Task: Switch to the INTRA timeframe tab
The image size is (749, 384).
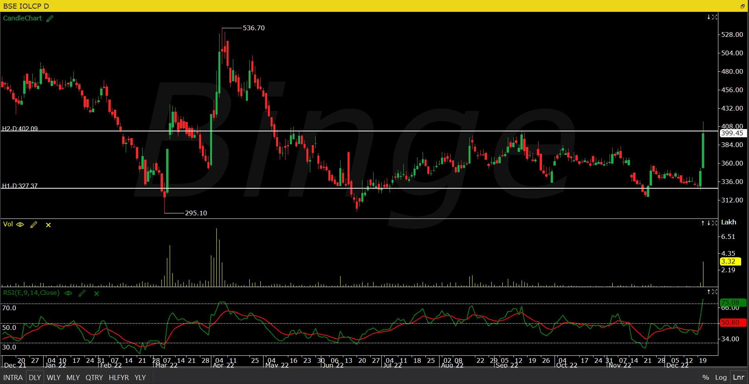Action: coord(13,377)
